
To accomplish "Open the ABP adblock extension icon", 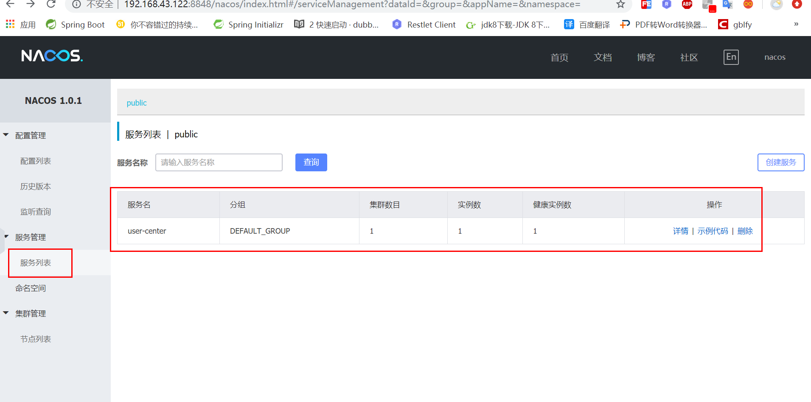I will 687,5.
